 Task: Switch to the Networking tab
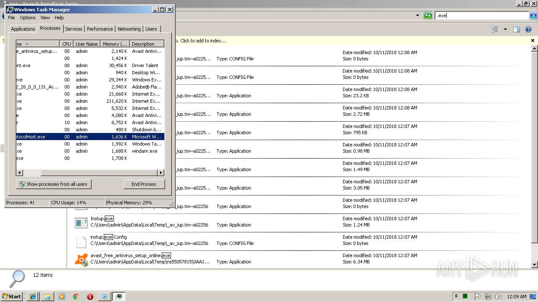[129, 29]
